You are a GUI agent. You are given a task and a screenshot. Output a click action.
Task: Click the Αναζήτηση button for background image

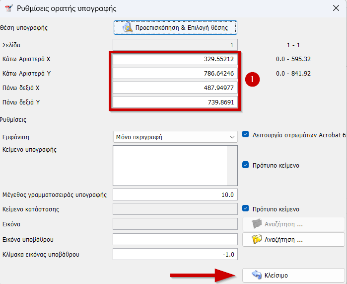pyautogui.click(x=293, y=239)
